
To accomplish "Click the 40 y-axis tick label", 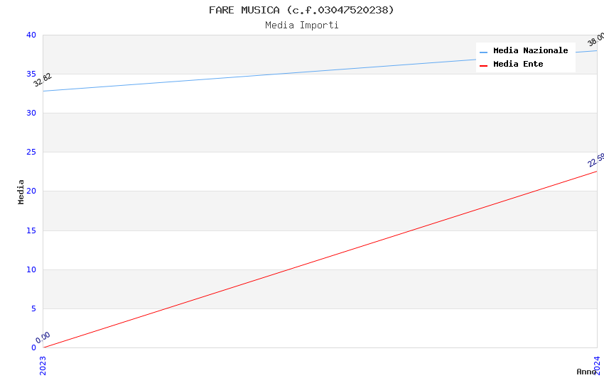I will pos(31,35).
